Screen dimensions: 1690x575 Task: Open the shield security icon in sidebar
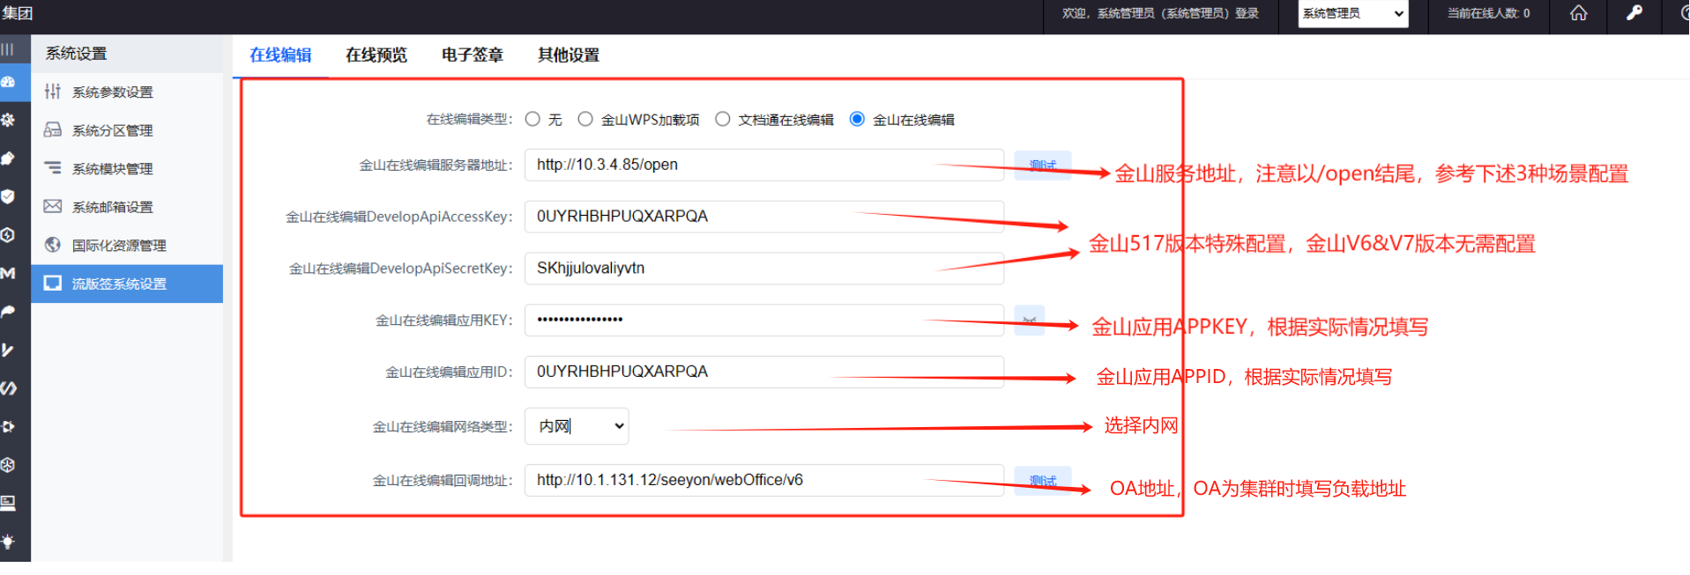pyautogui.click(x=7, y=196)
